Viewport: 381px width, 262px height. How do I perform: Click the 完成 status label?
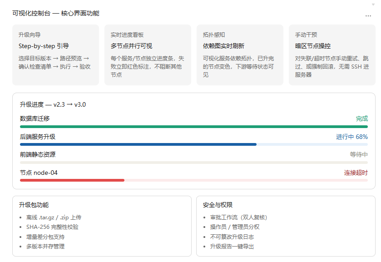pyautogui.click(x=362, y=119)
